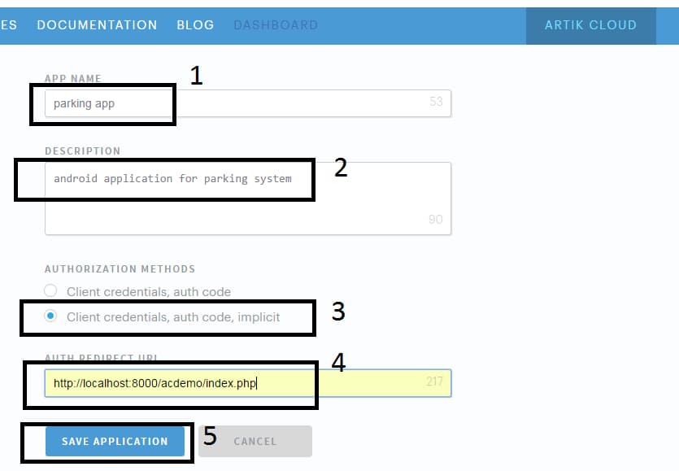Viewport: 679px width, 471px height.
Task: Click the AUTH REDIRECT URL label
Action: 101,359
